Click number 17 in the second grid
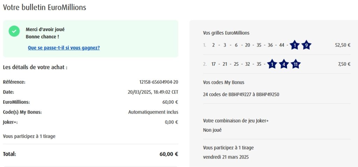The width and height of the screenshot is (358, 167). click(x=214, y=64)
